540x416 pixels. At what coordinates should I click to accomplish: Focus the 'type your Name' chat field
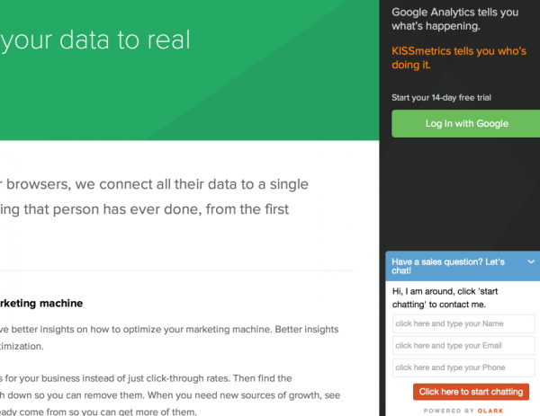coord(463,323)
